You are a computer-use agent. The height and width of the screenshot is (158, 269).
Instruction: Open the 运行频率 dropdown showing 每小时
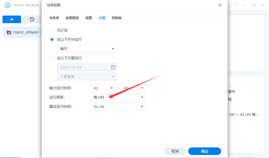118,97
